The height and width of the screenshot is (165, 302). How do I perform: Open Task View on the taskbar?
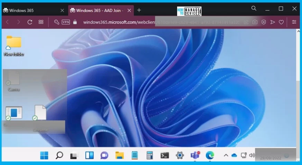coord(74,155)
